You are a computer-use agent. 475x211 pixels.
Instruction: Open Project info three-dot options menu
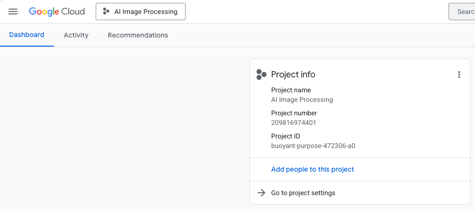tap(459, 74)
